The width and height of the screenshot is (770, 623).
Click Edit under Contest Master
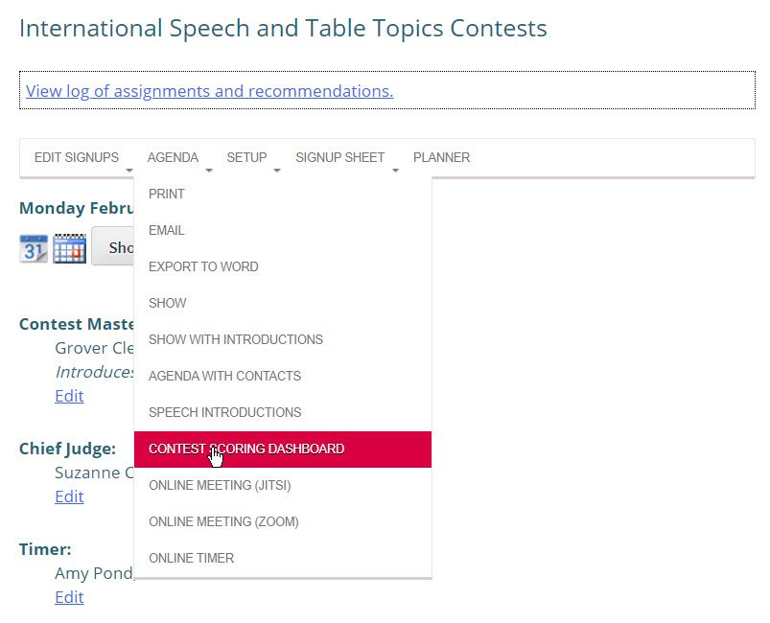point(68,396)
